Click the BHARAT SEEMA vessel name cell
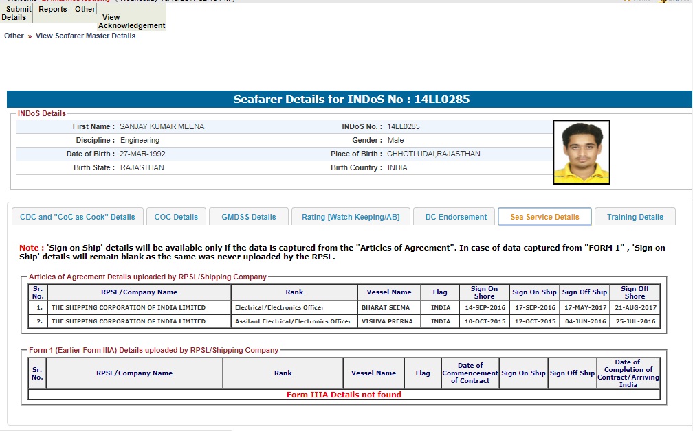The height and width of the screenshot is (431, 693). 386,308
